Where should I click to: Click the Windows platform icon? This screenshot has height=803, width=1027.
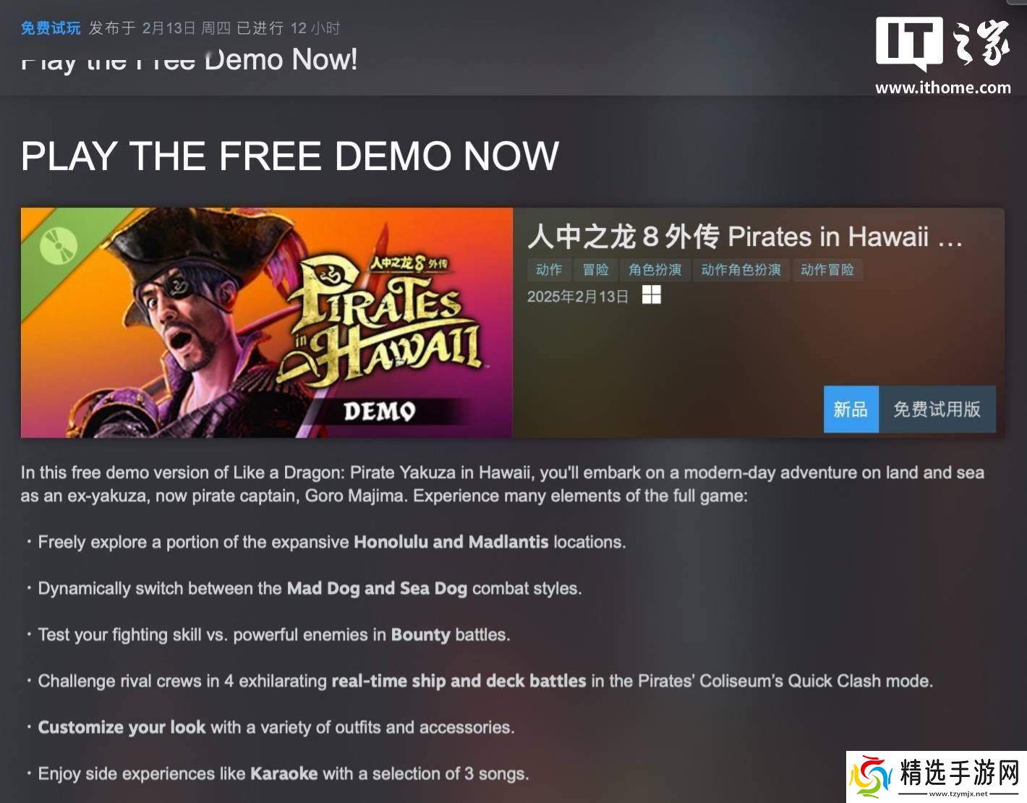(651, 295)
